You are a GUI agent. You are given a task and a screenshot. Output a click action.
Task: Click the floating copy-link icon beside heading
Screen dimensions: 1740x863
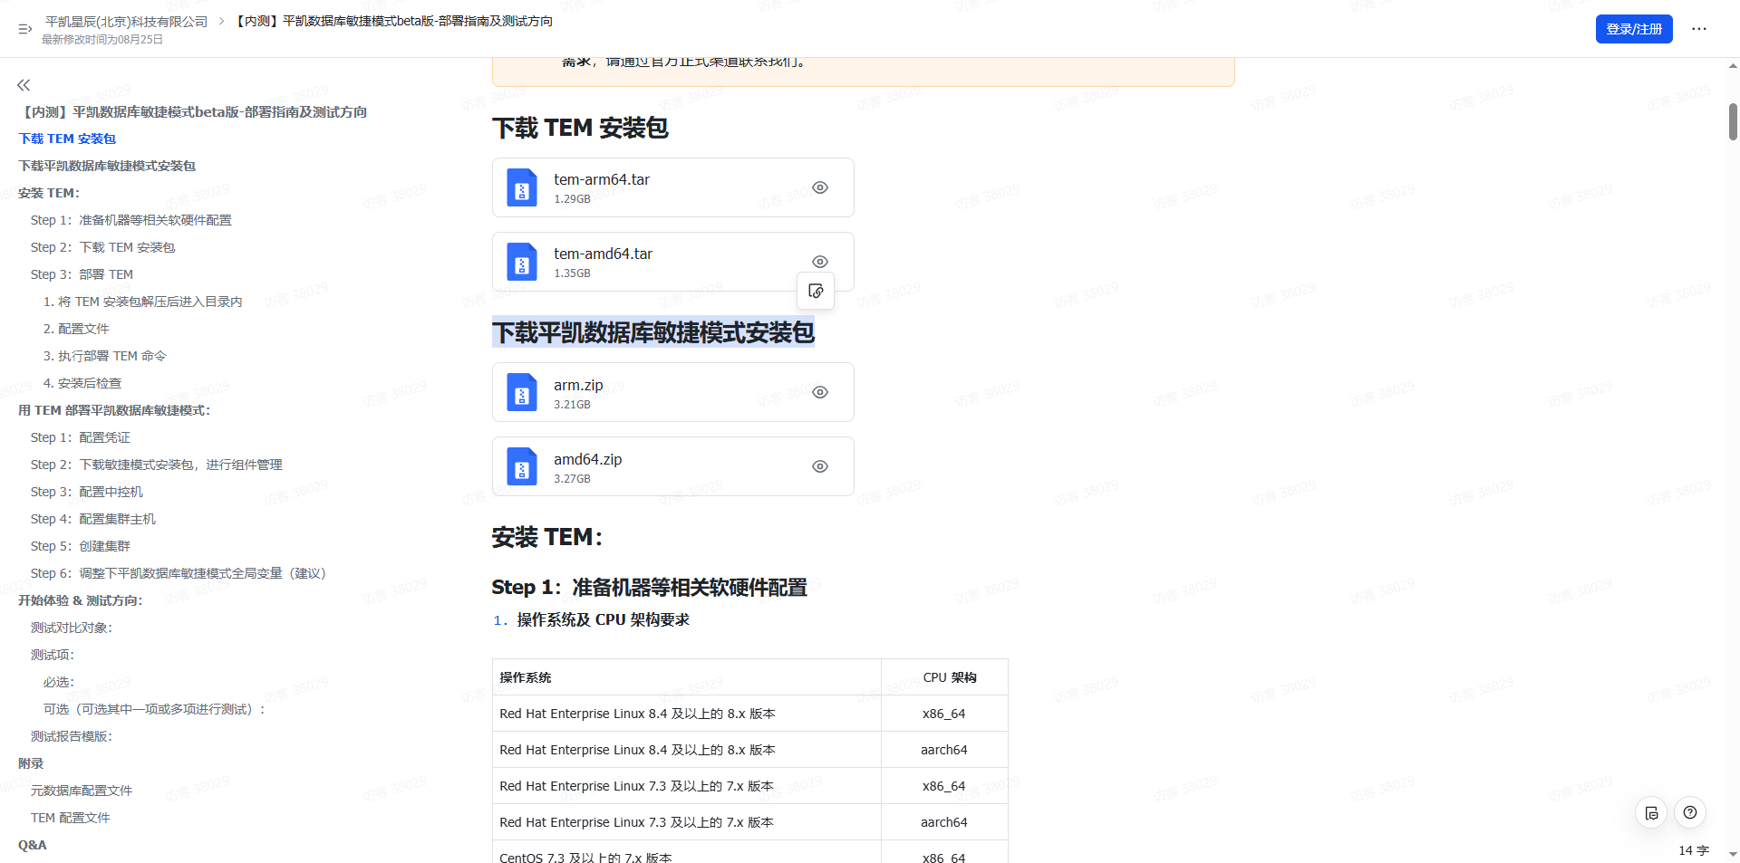(816, 291)
